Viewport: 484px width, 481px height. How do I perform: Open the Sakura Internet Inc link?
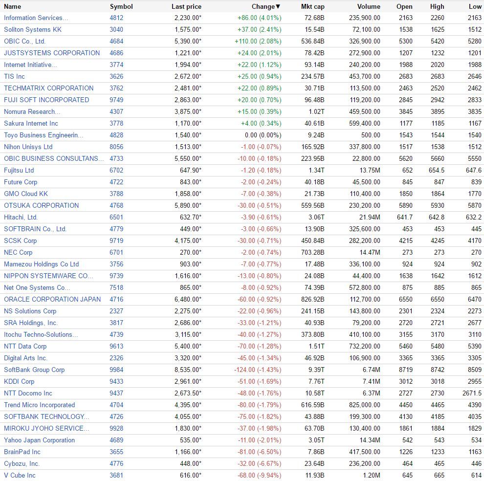[31, 124]
